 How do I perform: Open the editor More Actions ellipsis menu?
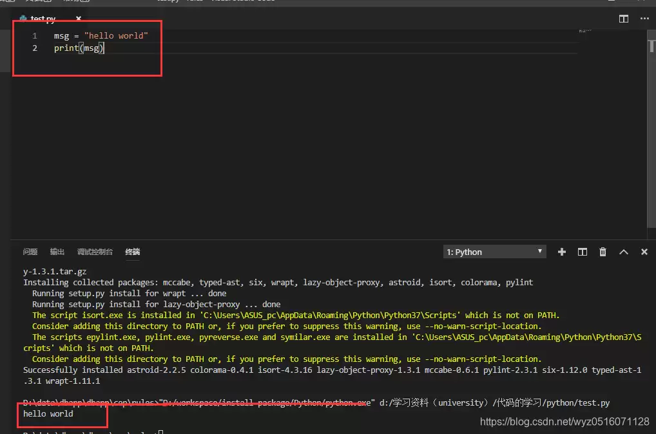(644, 19)
